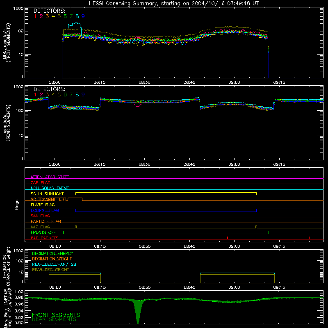Click the SAA_FLAG label
328x328 pixels.
pos(40,216)
